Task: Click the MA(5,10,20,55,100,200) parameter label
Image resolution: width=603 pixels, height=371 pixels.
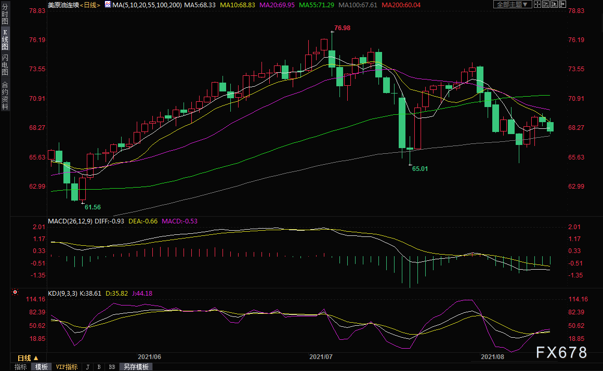Action: tap(147, 5)
